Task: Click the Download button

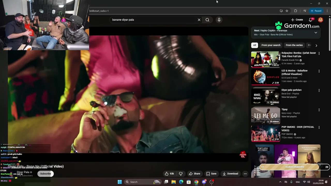Action: tap(230, 174)
